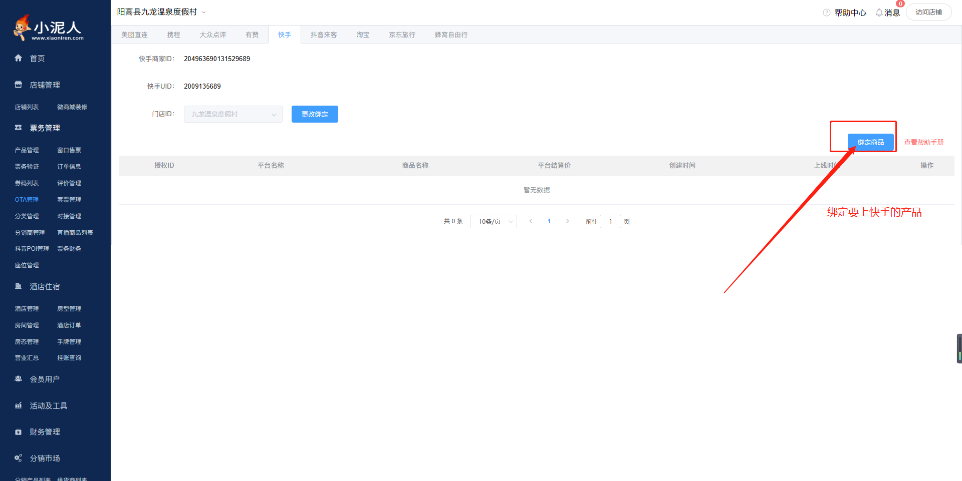Image resolution: width=962 pixels, height=481 pixels.
Task: Click the 更改绑定 button
Action: pyautogui.click(x=315, y=114)
